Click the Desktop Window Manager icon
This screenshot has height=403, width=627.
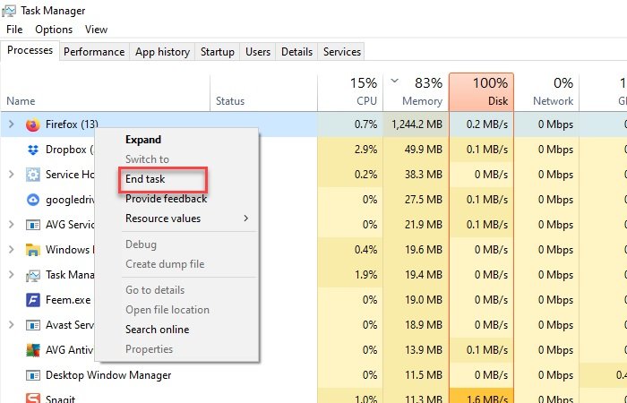[x=32, y=375]
